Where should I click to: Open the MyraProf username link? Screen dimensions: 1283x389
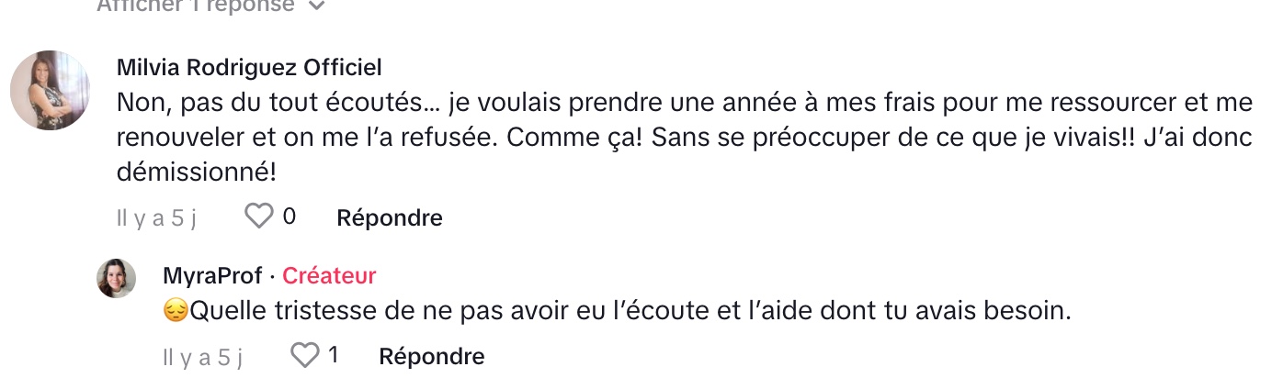pyautogui.click(x=212, y=275)
